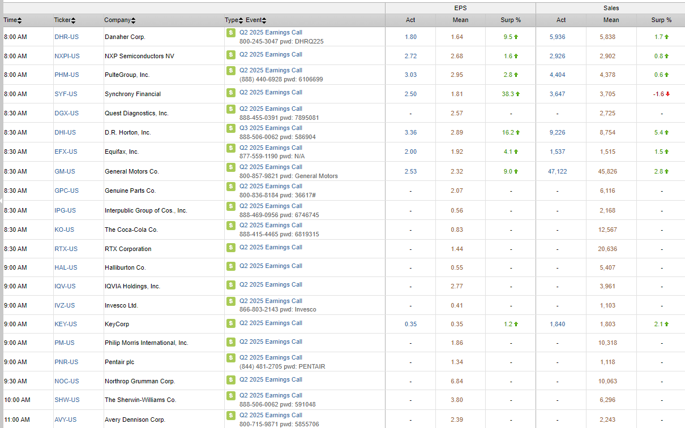Click the sales surprise -1.6 for Synchrony Financial

click(x=658, y=94)
